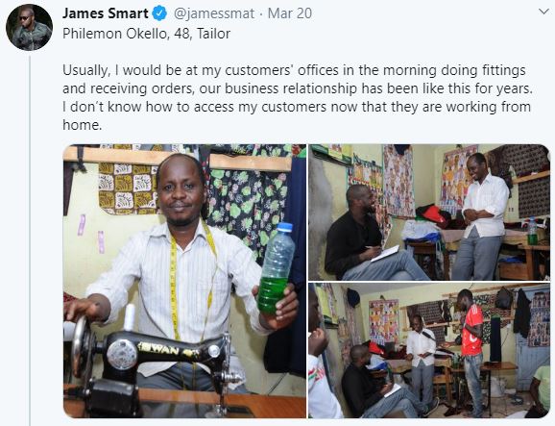Image resolution: width=555 pixels, height=426 pixels.
Task: Open James Smart's profile avatar
Action: point(30,28)
